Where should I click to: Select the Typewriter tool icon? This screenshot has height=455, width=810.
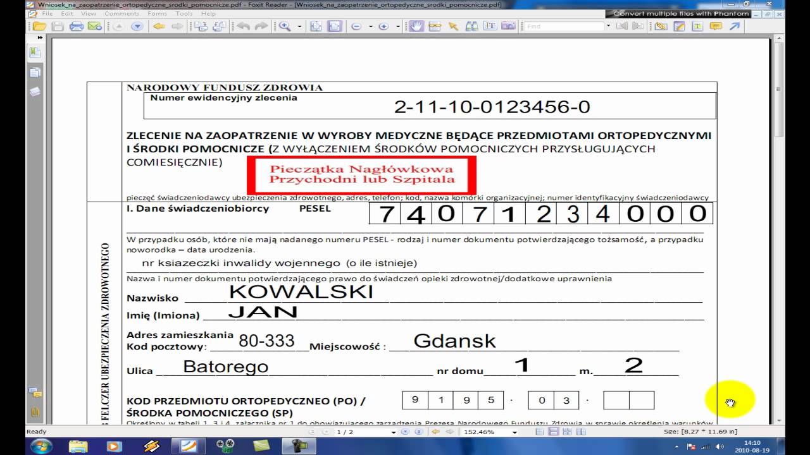[x=697, y=26]
